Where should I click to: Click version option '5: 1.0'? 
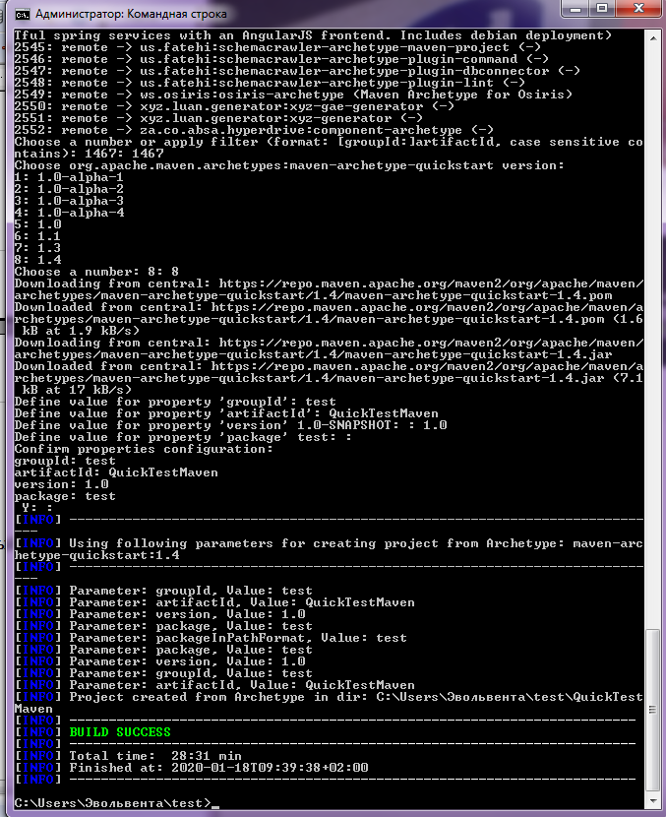38,224
